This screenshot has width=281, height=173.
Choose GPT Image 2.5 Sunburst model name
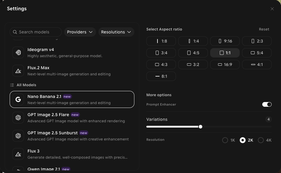tap(52, 133)
